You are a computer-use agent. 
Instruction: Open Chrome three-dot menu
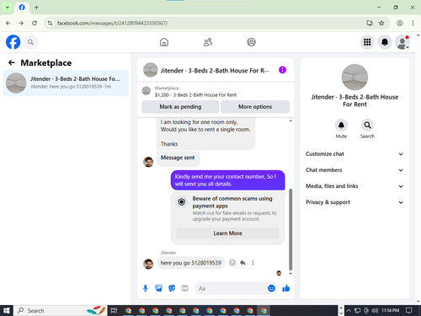tap(413, 23)
